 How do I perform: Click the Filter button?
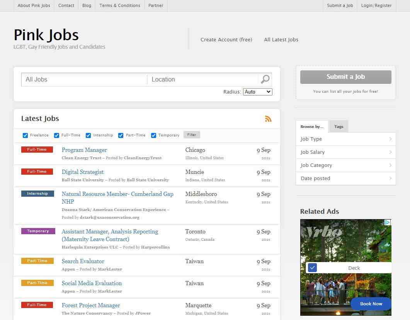pos(192,134)
